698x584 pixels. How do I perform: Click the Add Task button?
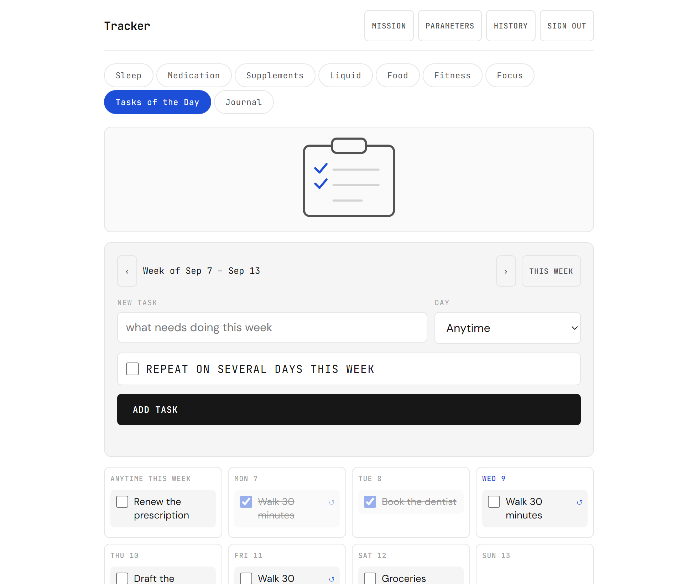point(349,410)
